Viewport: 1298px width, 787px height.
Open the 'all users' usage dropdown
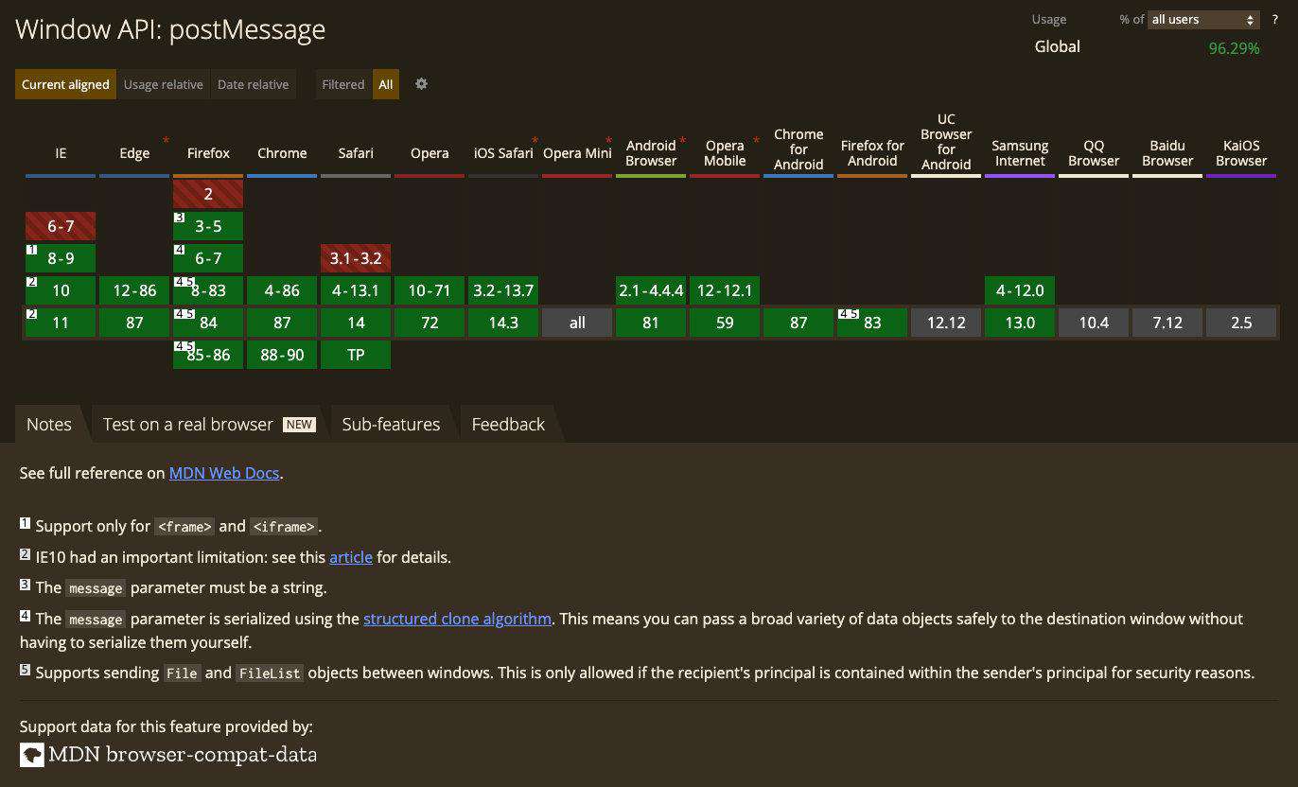(1203, 20)
